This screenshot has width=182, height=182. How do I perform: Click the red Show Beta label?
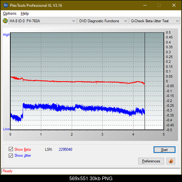tap(23, 150)
